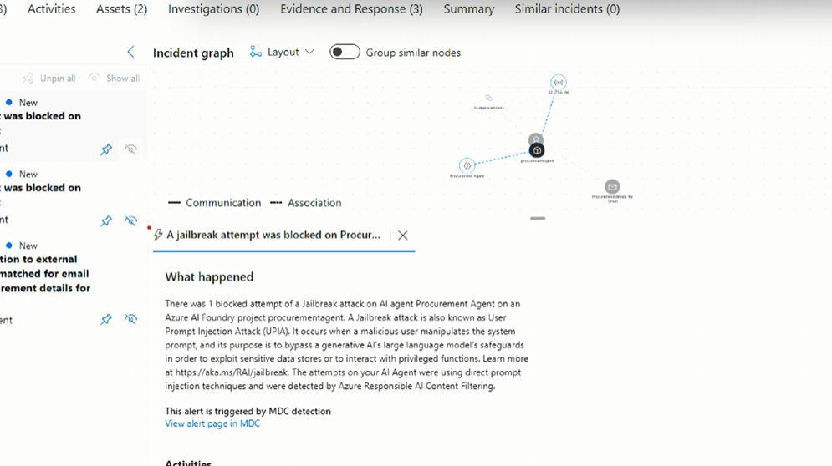
Task: Select the IP address node in graph
Action: click(x=558, y=82)
